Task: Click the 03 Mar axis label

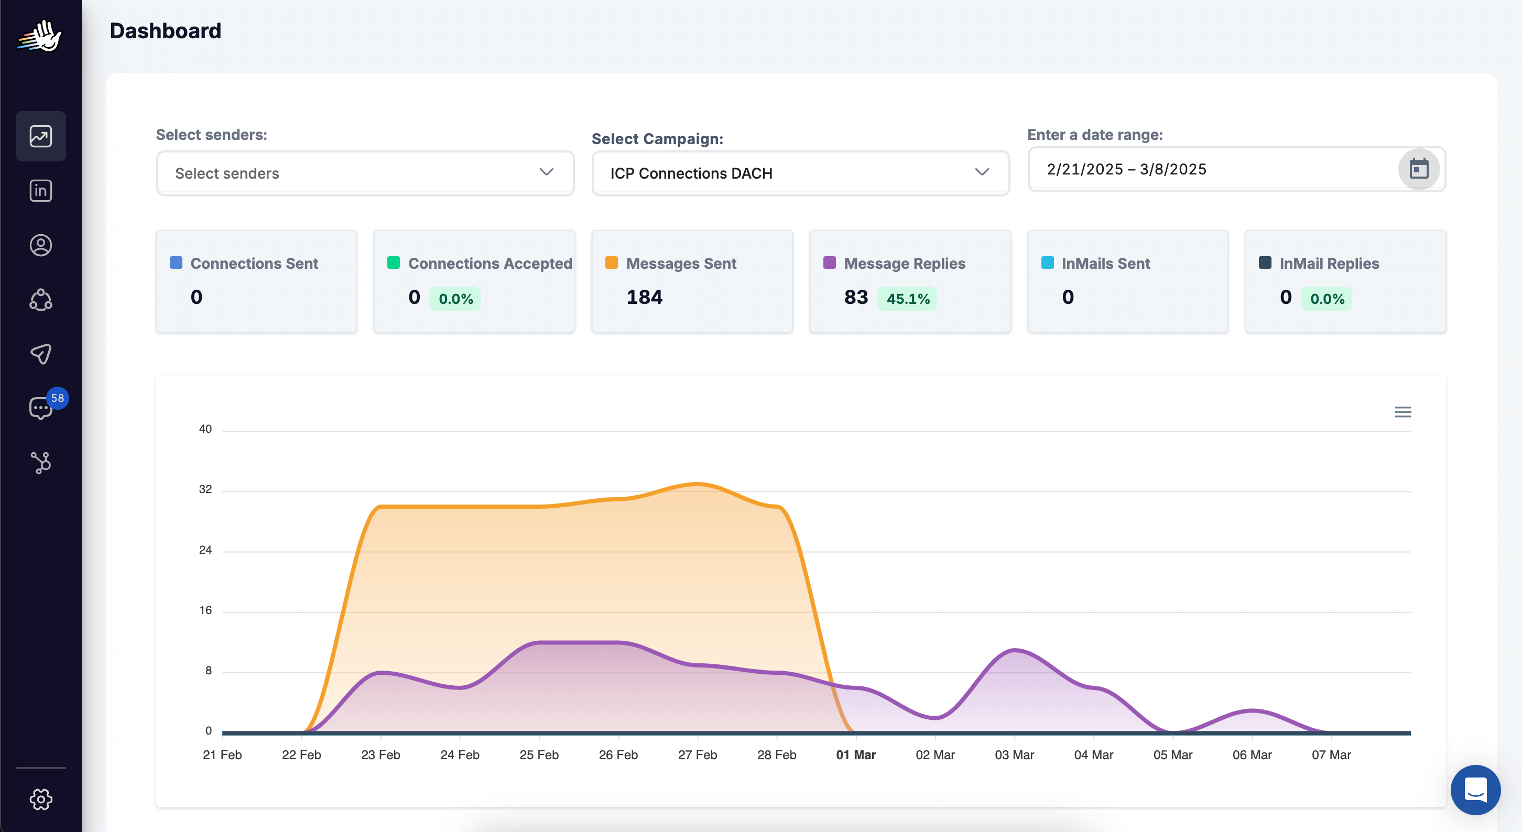Action: (x=1014, y=754)
